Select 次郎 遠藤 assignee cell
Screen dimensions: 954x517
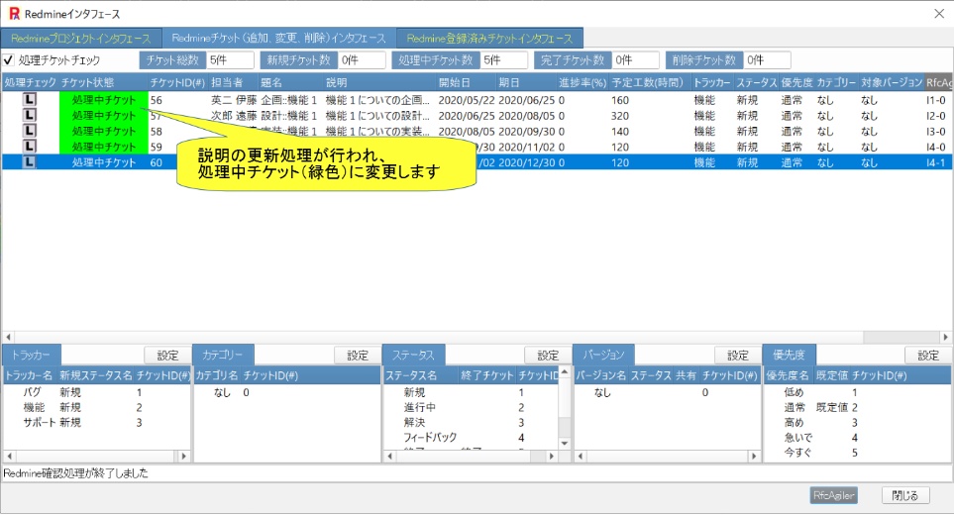pos(234,116)
